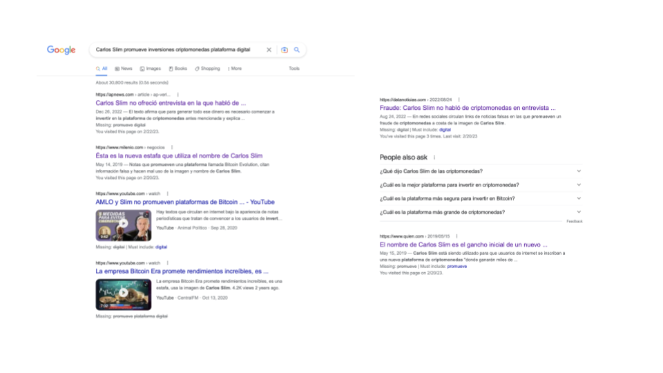Click the www.quien.com URL breadcrumb
Image resolution: width=663 pixels, height=373 pixels.
pos(414,236)
